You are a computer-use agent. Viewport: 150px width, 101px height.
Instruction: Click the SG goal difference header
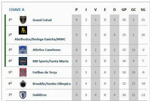(143, 10)
